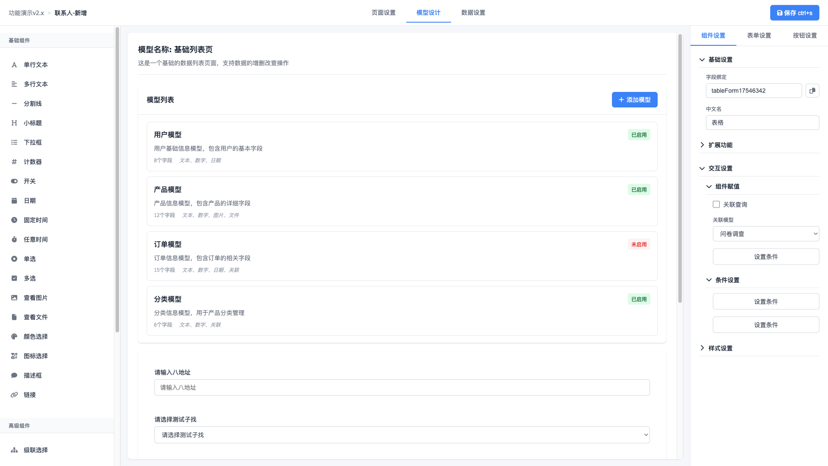Screen dimensions: 828x466
Task: Click the Color picker (颜色选择) component icon
Action: pyautogui.click(x=14, y=337)
